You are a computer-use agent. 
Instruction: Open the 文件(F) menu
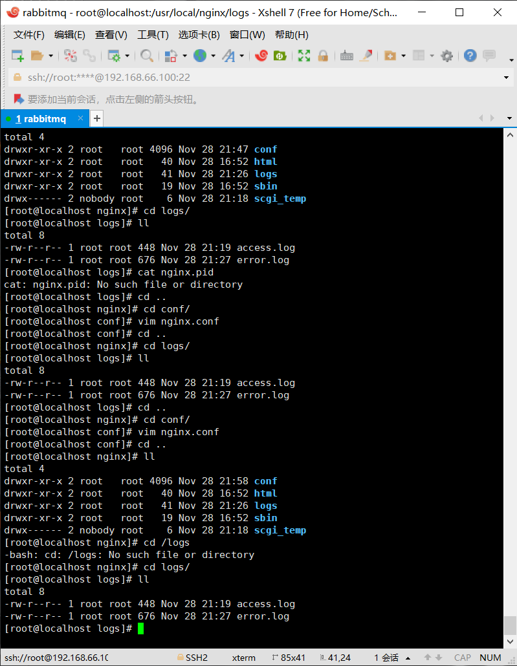[28, 35]
